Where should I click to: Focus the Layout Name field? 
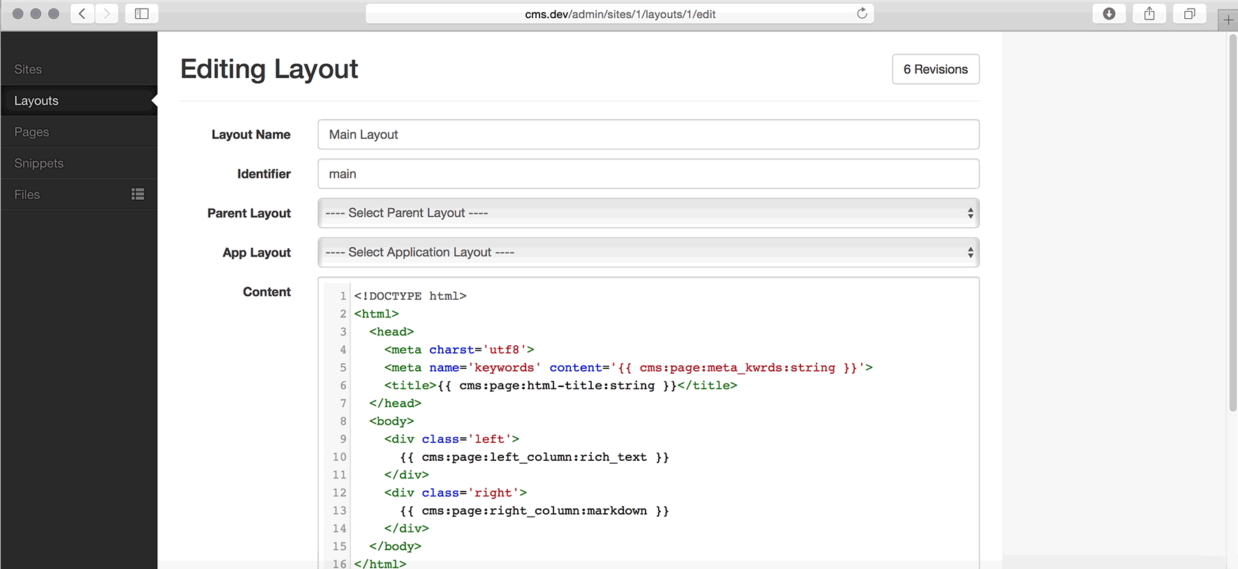point(648,135)
